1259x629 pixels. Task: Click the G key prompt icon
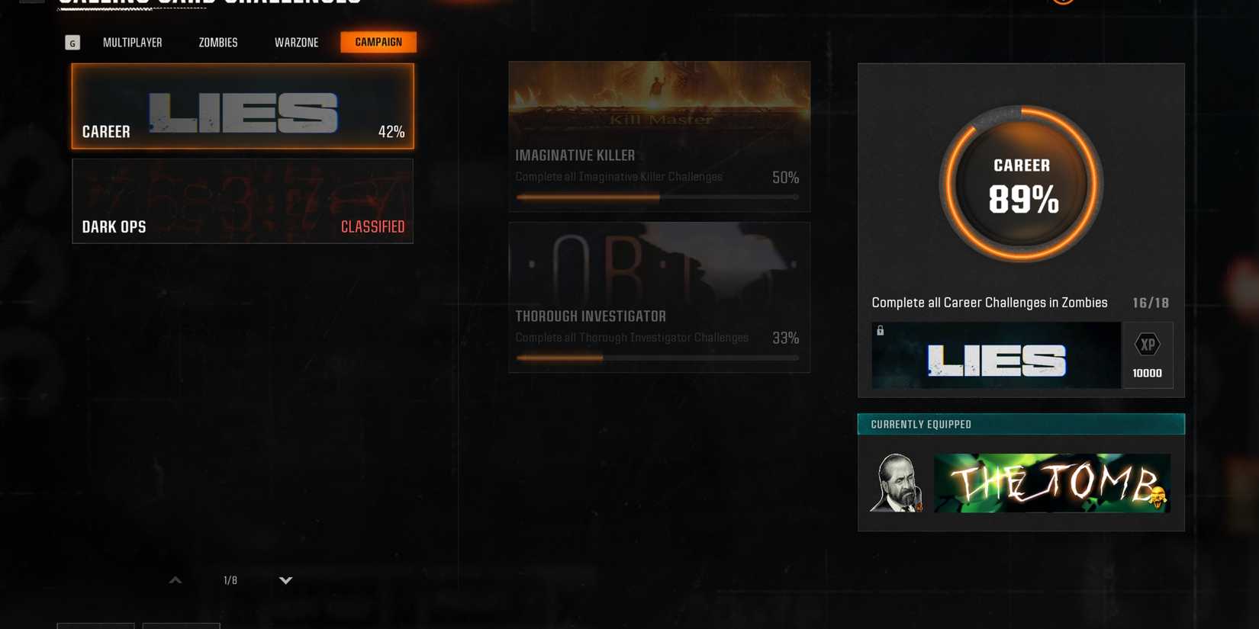pos(72,43)
